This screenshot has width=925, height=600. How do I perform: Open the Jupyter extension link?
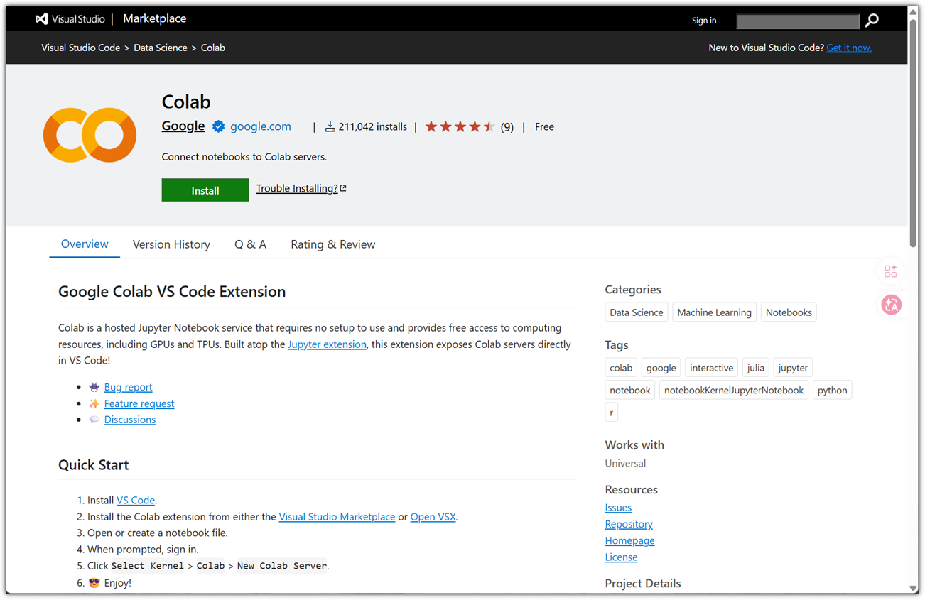point(328,344)
